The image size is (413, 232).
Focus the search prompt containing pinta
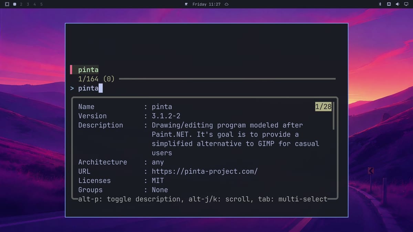point(86,88)
